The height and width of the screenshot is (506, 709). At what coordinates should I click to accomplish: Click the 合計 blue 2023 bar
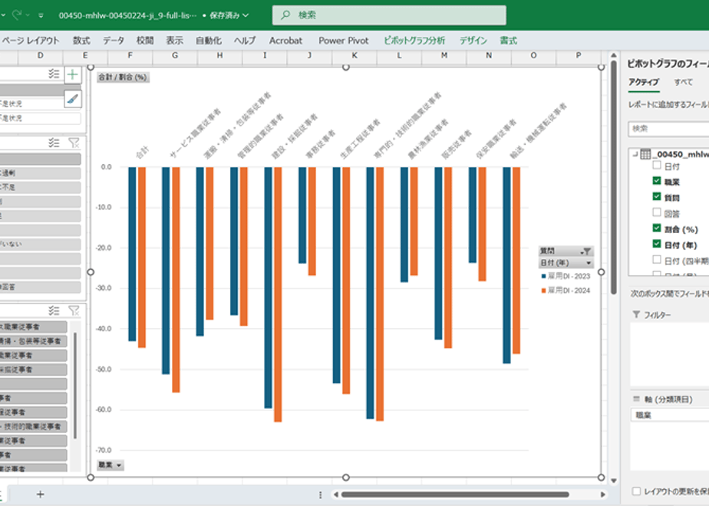tap(132, 254)
